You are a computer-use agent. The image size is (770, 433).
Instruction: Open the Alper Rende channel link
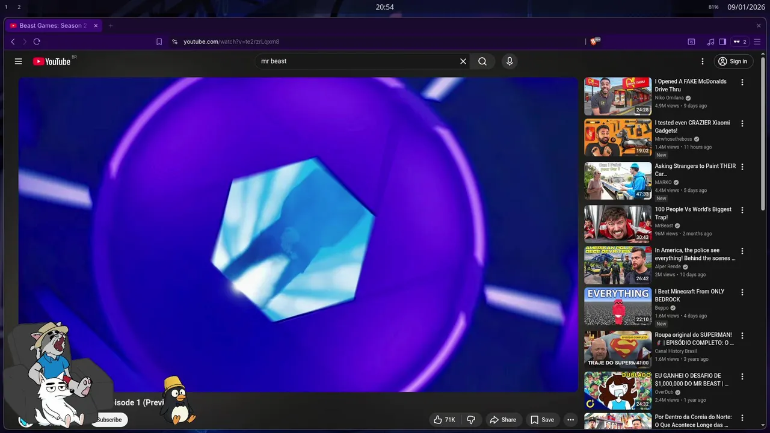coord(669,266)
